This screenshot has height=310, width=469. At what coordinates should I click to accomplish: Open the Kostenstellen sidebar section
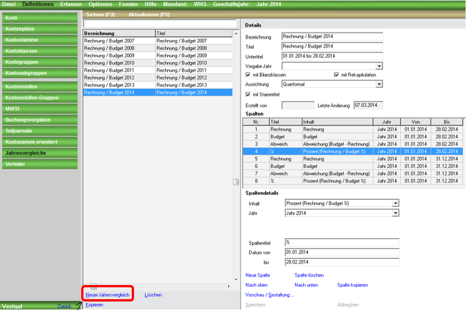[x=39, y=86]
